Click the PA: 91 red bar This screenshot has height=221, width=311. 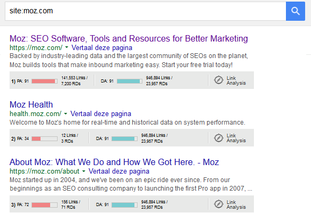[45, 81]
